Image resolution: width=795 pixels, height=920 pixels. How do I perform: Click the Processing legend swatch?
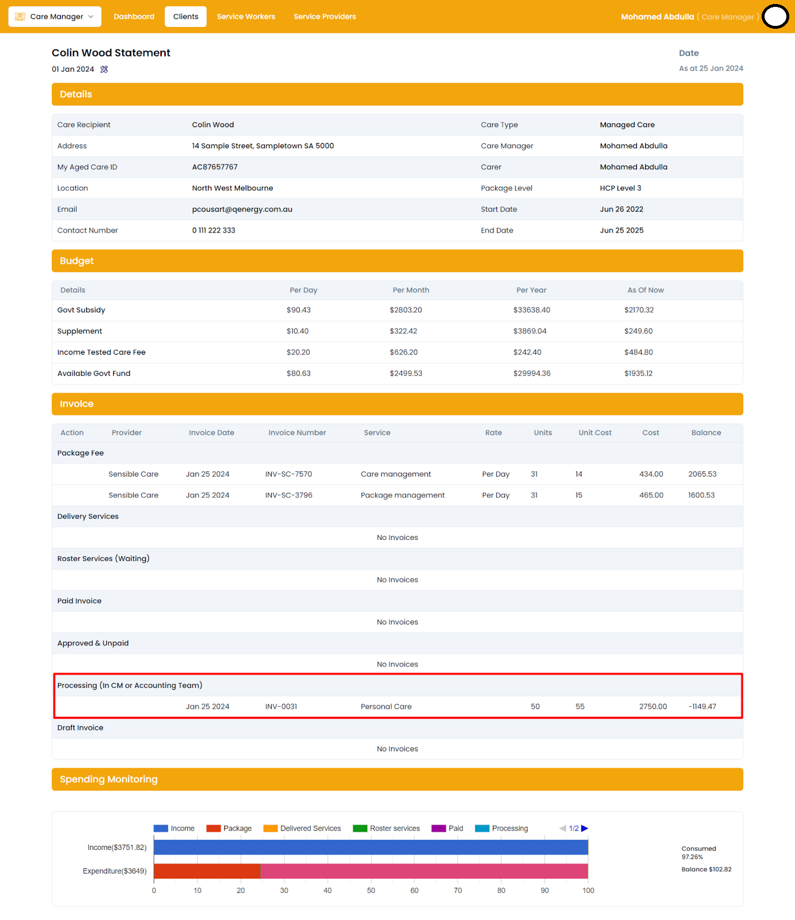pos(483,829)
